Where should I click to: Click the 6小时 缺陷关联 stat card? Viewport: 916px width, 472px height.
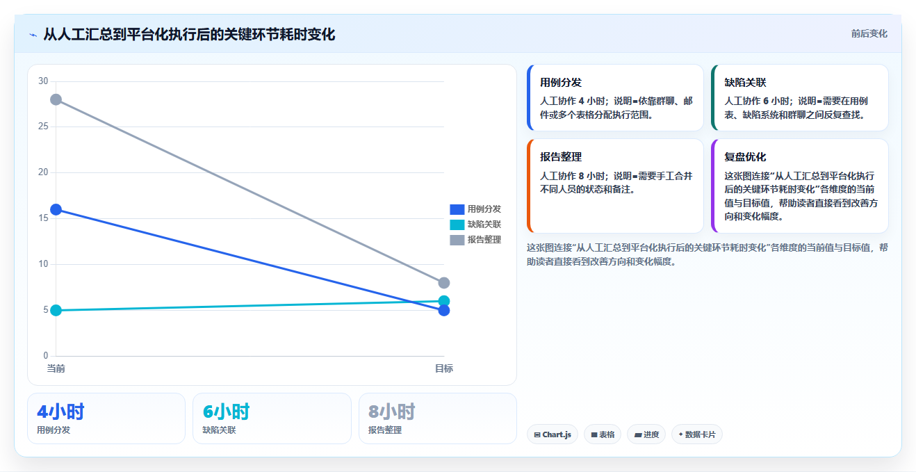[272, 418]
